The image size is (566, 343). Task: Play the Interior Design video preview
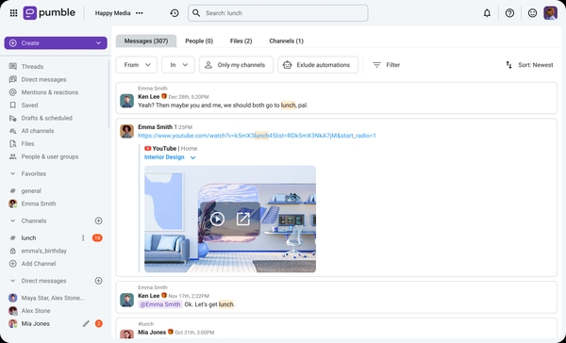[217, 219]
